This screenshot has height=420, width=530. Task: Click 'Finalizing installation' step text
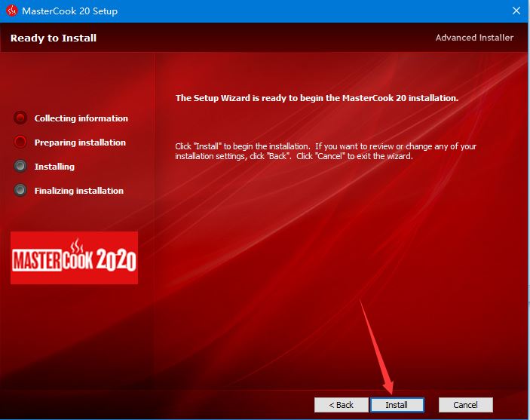click(x=78, y=191)
